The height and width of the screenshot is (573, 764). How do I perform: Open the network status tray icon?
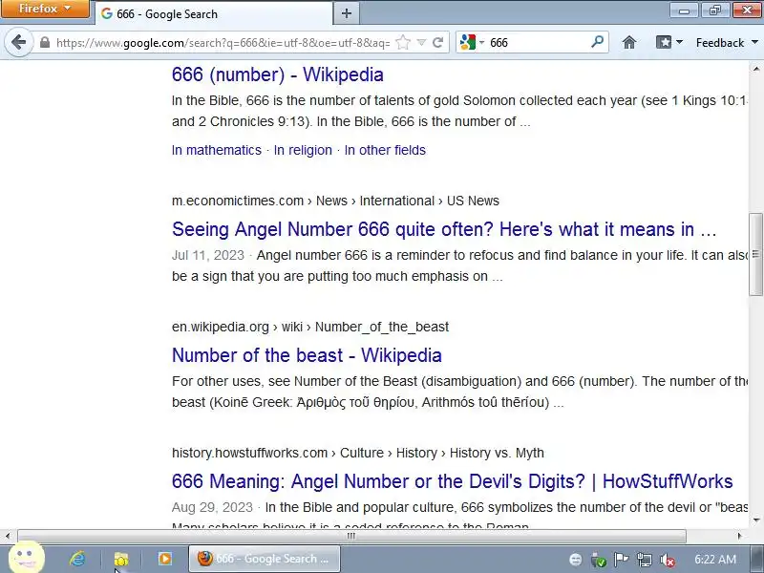click(x=644, y=560)
